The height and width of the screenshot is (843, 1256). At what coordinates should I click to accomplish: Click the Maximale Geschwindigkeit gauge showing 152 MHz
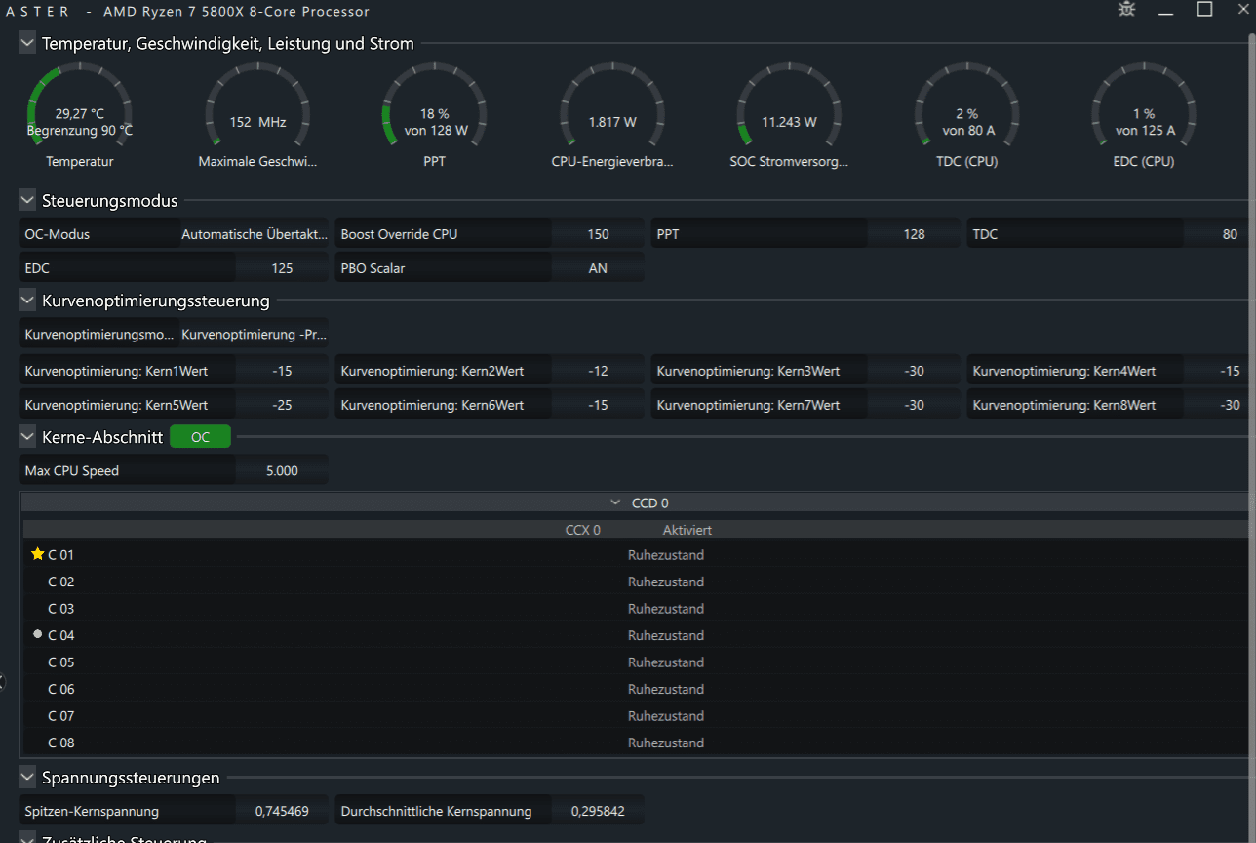click(257, 107)
